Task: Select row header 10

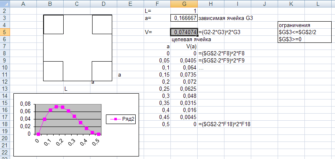Action: (5, 68)
